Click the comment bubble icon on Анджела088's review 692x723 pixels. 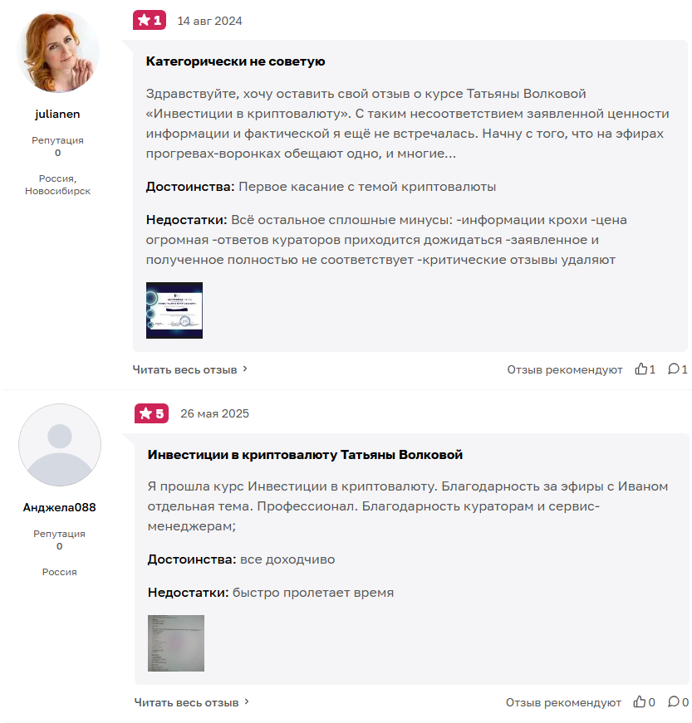coord(674,701)
